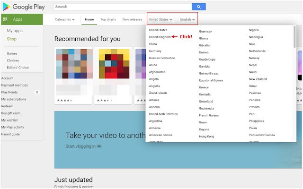Click the country list scrollbar

click(x=294, y=37)
